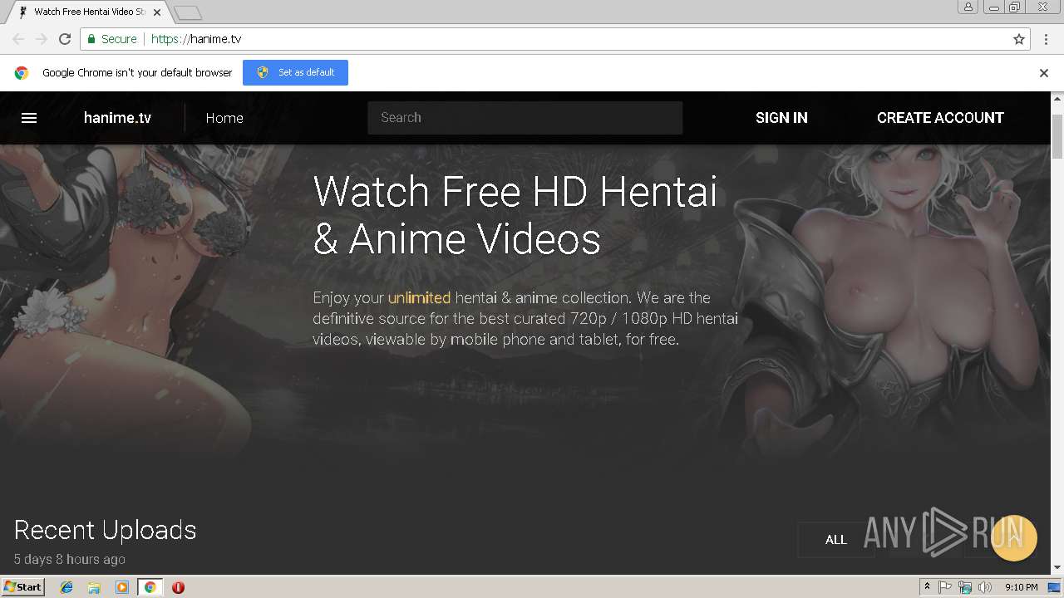
Task: Focus the site Search field
Action: (525, 118)
